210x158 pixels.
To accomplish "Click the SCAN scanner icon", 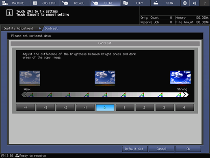I will point(156,3).
